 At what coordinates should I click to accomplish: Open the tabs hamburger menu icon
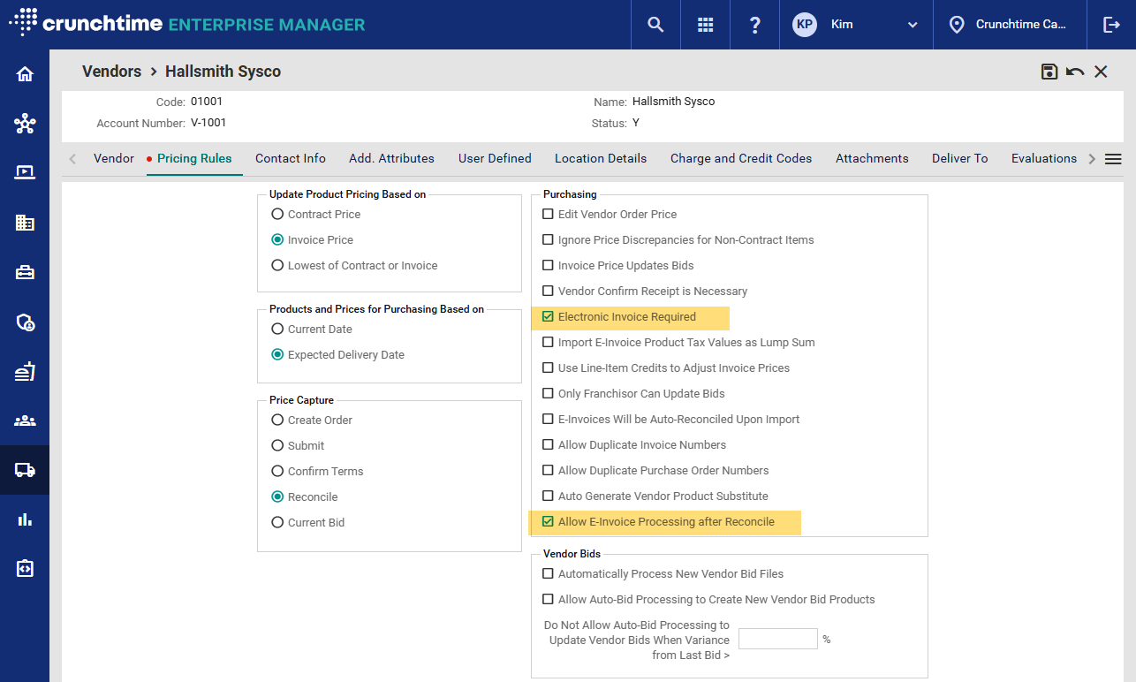tap(1113, 159)
